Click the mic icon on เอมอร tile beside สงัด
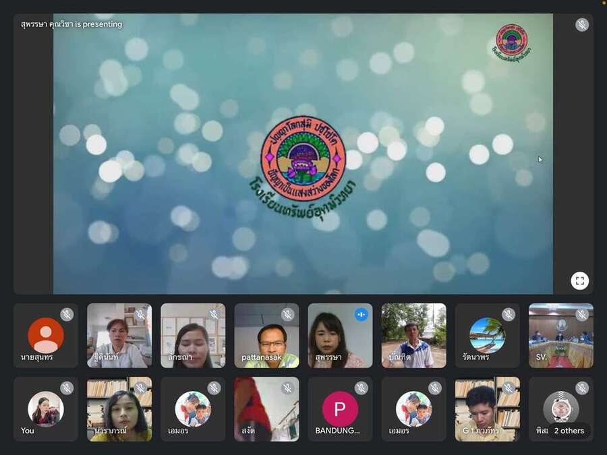This screenshot has height=455, width=607. coord(214,388)
